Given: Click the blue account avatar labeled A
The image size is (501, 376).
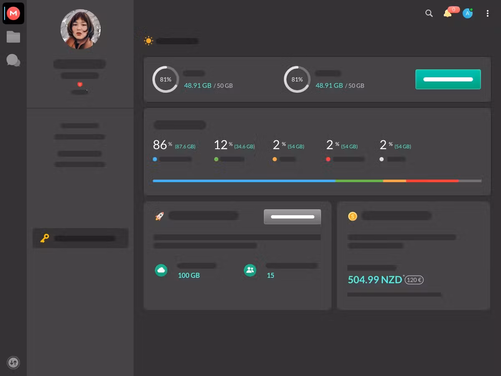Looking at the screenshot, I should (x=467, y=13).
